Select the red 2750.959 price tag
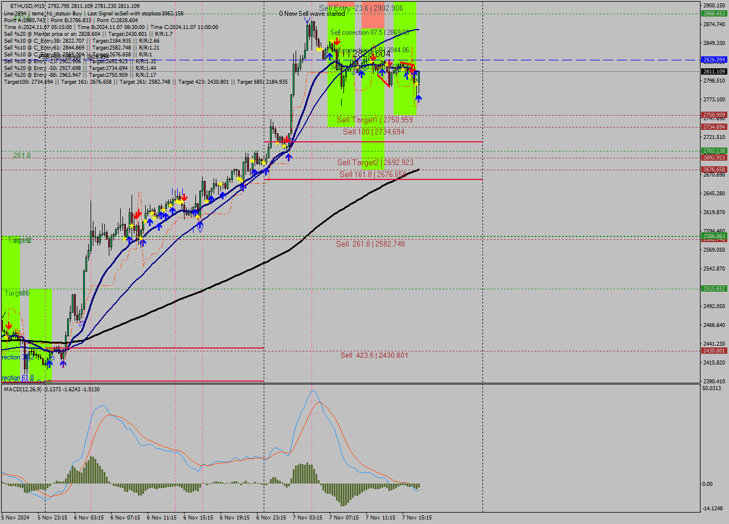This screenshot has width=729, height=524. point(714,115)
